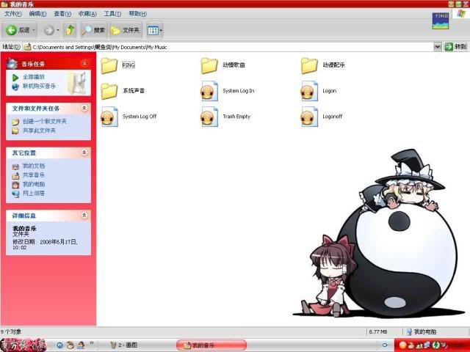Click the globe icon beside 联机购买音乐
The image size is (470, 352).
click(15, 87)
